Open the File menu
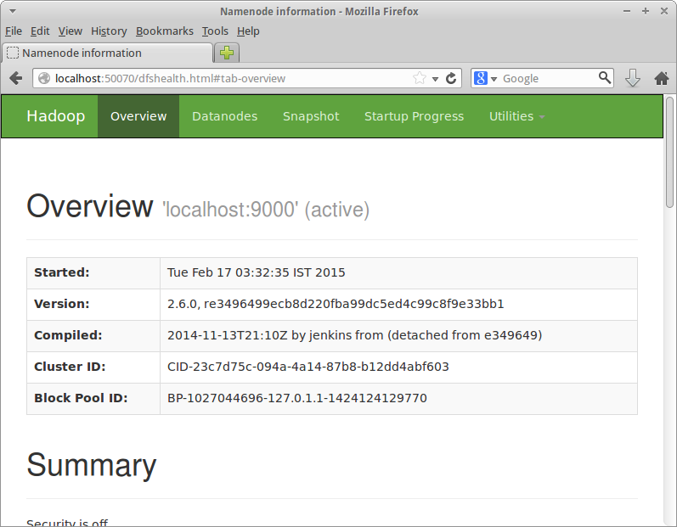 tap(14, 31)
